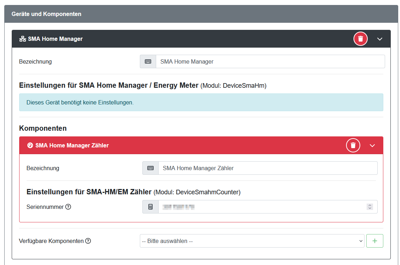The image size is (400, 265).
Task: Click the keyboard icon of device Bezeichnung field
Action: click(148, 61)
